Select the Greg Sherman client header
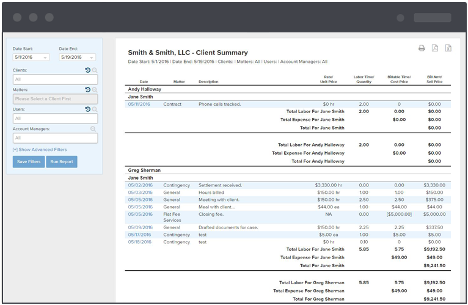Screen dimensions: 468x305 coord(144,171)
